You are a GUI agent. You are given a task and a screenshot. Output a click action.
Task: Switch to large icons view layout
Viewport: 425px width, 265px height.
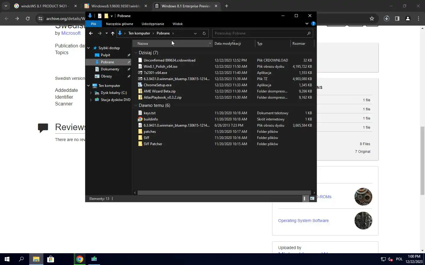click(312, 198)
